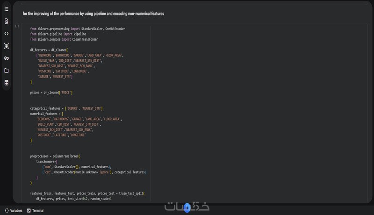Viewport: 374px width, 215px height.
Task: Click the preprocessor = ColumnTransformer( line
Action: pyautogui.click(x=55, y=156)
